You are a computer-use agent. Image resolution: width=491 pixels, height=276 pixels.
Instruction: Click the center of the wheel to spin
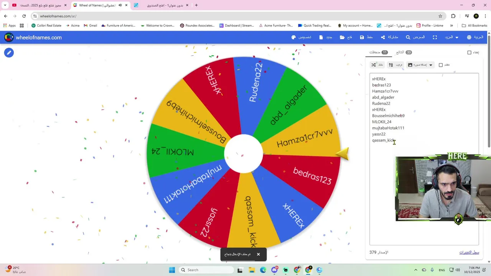(244, 153)
